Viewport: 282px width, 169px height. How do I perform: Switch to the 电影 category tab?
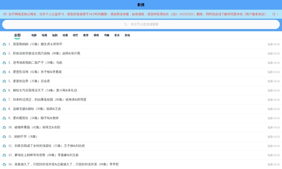tap(34, 35)
